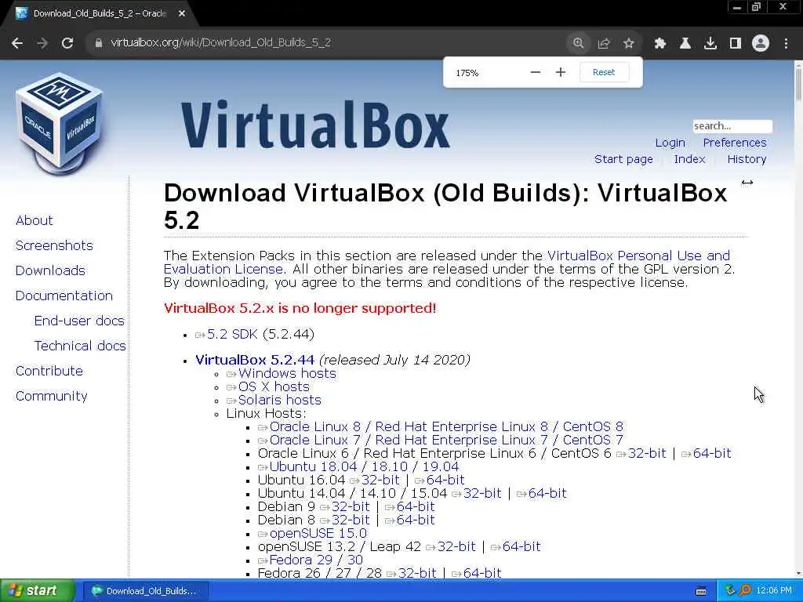Open the Preferences link
The height and width of the screenshot is (602, 803).
click(x=734, y=143)
